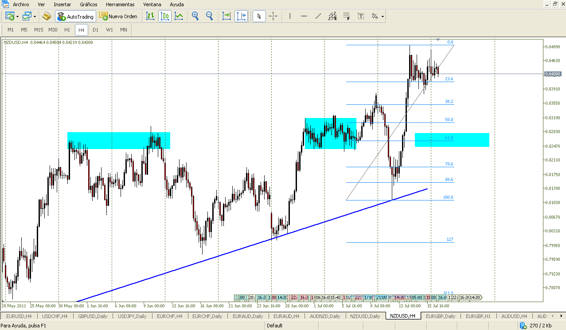Pick the vertical line drawing tool
Viewport: 566px width, 330px height.
click(290, 16)
